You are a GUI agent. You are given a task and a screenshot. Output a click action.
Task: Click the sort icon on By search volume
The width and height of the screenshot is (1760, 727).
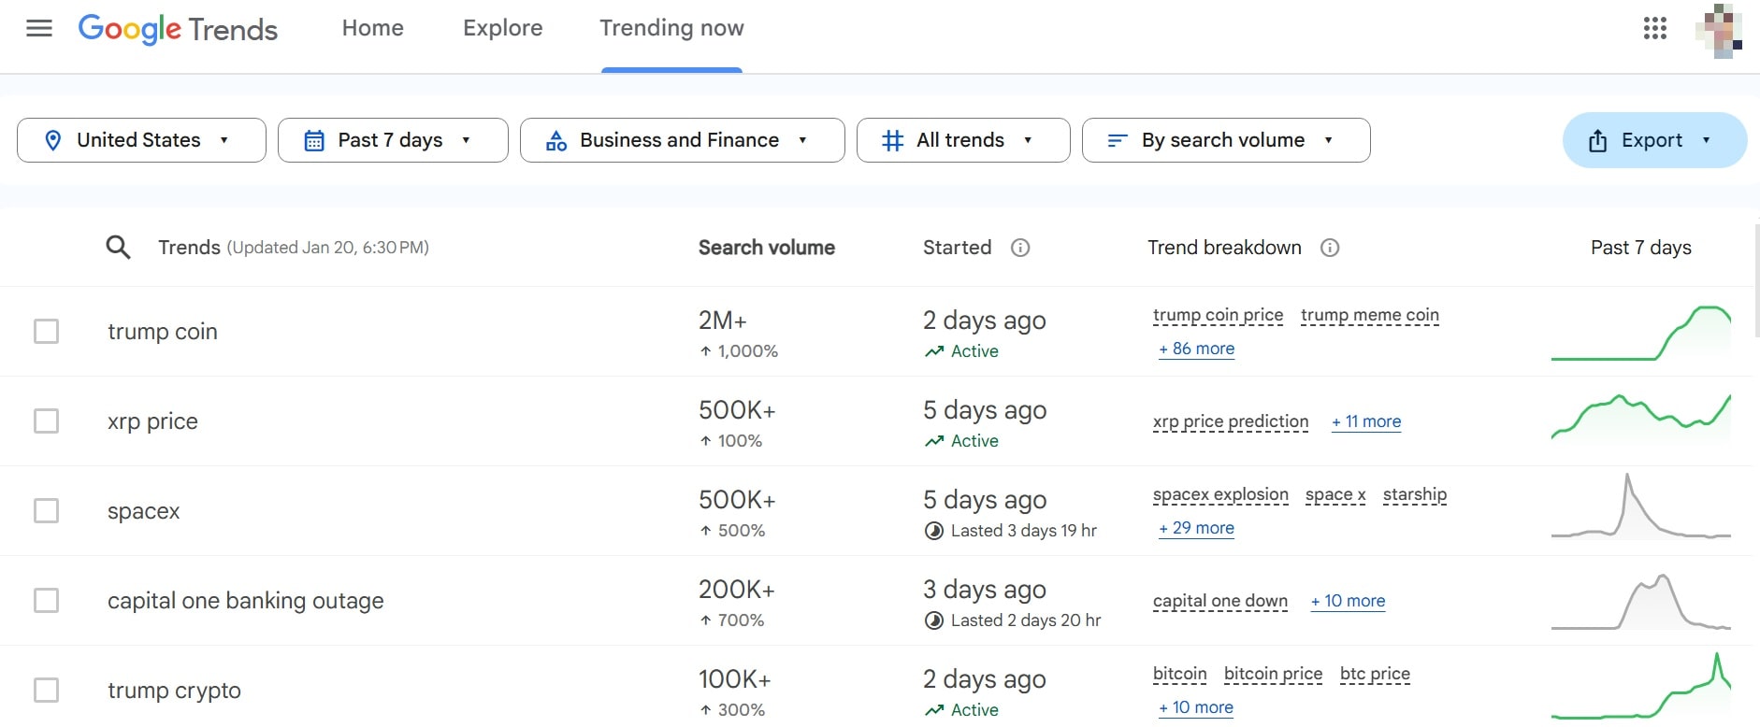[1117, 140]
